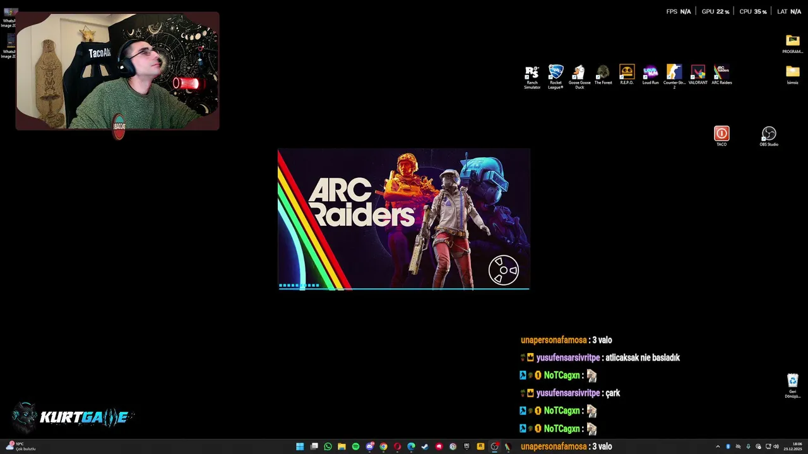Open Rockstar Games Launcher from the taskbar

click(480, 446)
